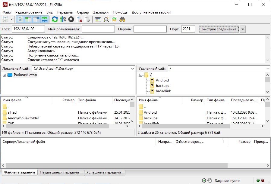Select backups in remote tree
271x184 pixels.
(162, 85)
